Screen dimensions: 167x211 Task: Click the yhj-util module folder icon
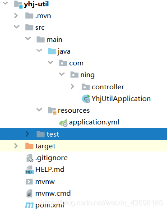point(18,4)
